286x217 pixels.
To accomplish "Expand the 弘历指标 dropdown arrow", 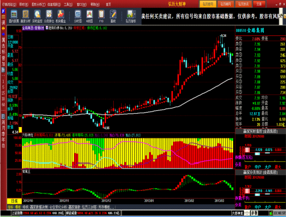I will (x=134, y=14).
